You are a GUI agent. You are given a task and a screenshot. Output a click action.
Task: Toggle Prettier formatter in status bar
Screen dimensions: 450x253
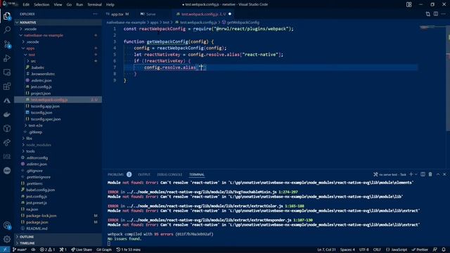pyautogui.click(x=420, y=249)
